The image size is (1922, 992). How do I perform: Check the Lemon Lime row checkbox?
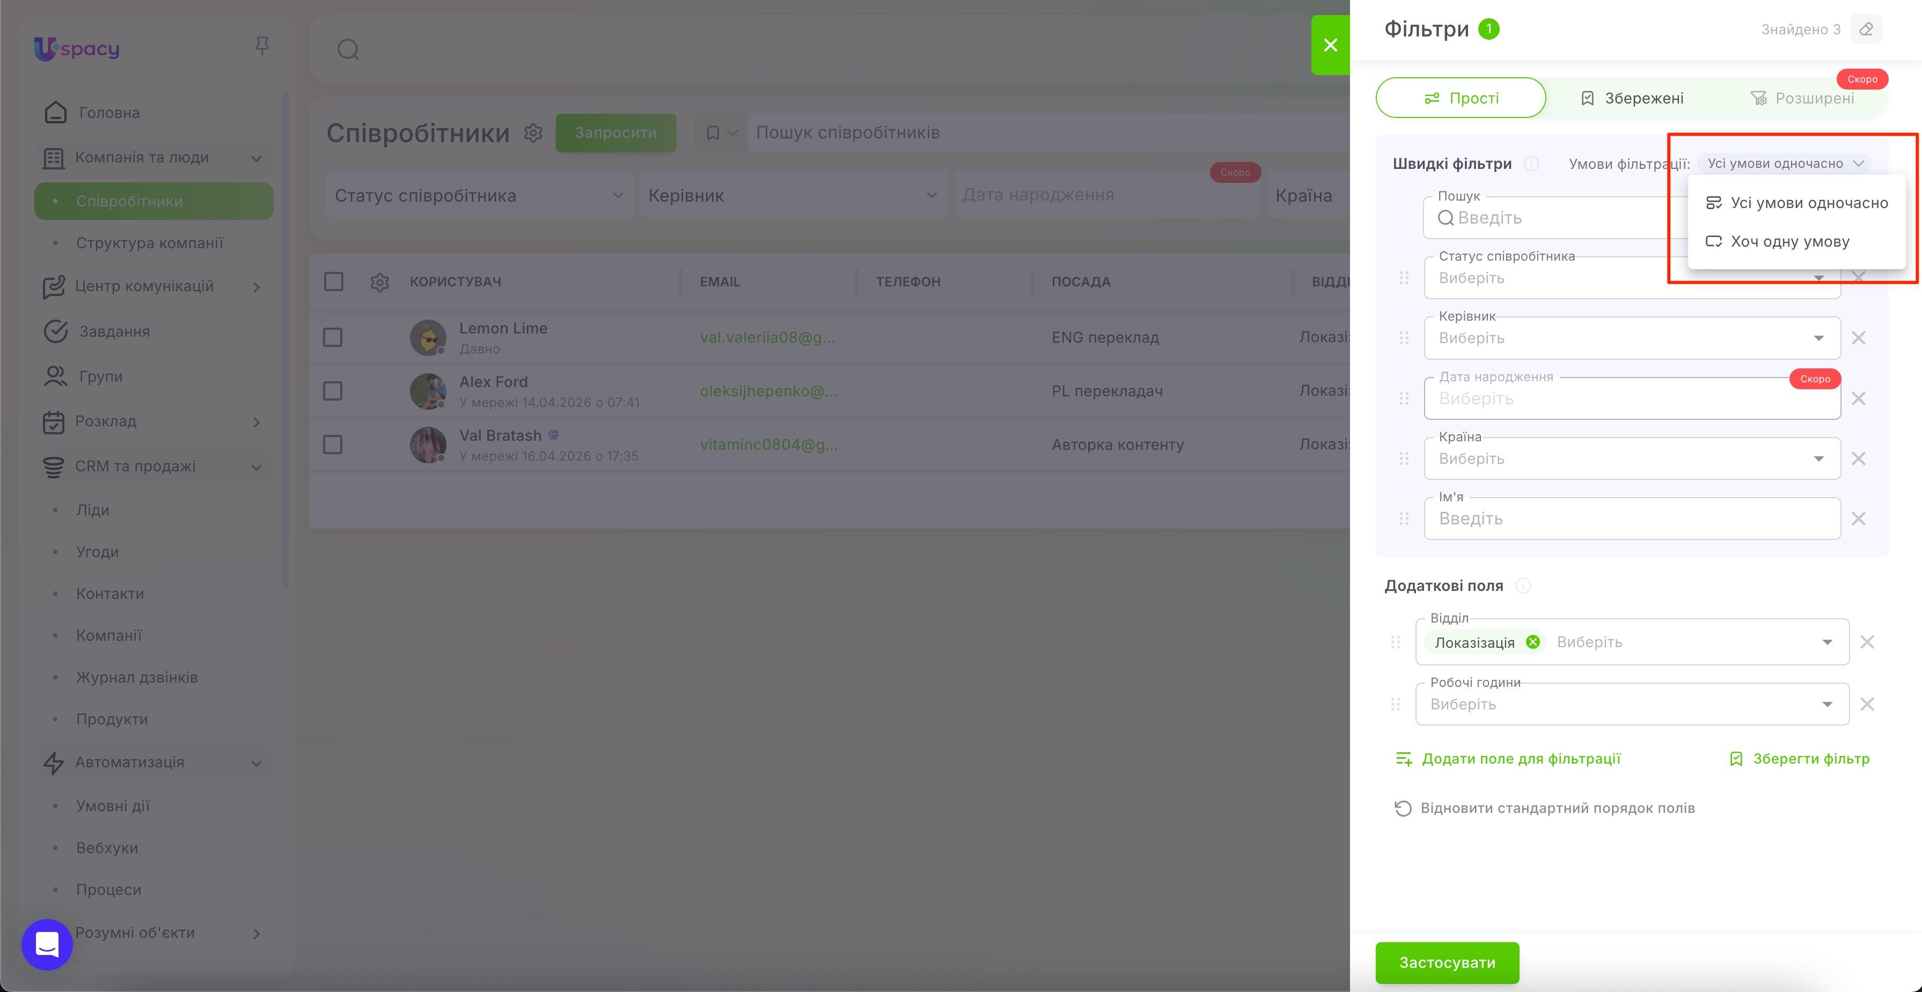[333, 338]
